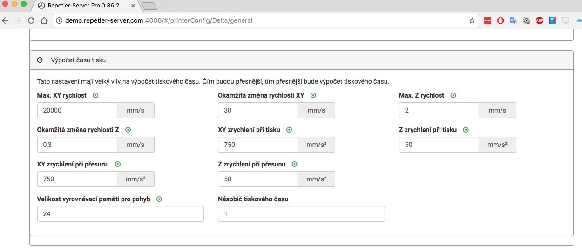Click the Adblock Plus extension icon

540,20
